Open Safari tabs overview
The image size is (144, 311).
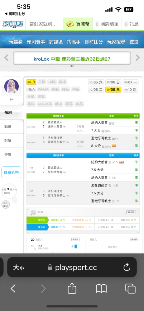[130, 288]
